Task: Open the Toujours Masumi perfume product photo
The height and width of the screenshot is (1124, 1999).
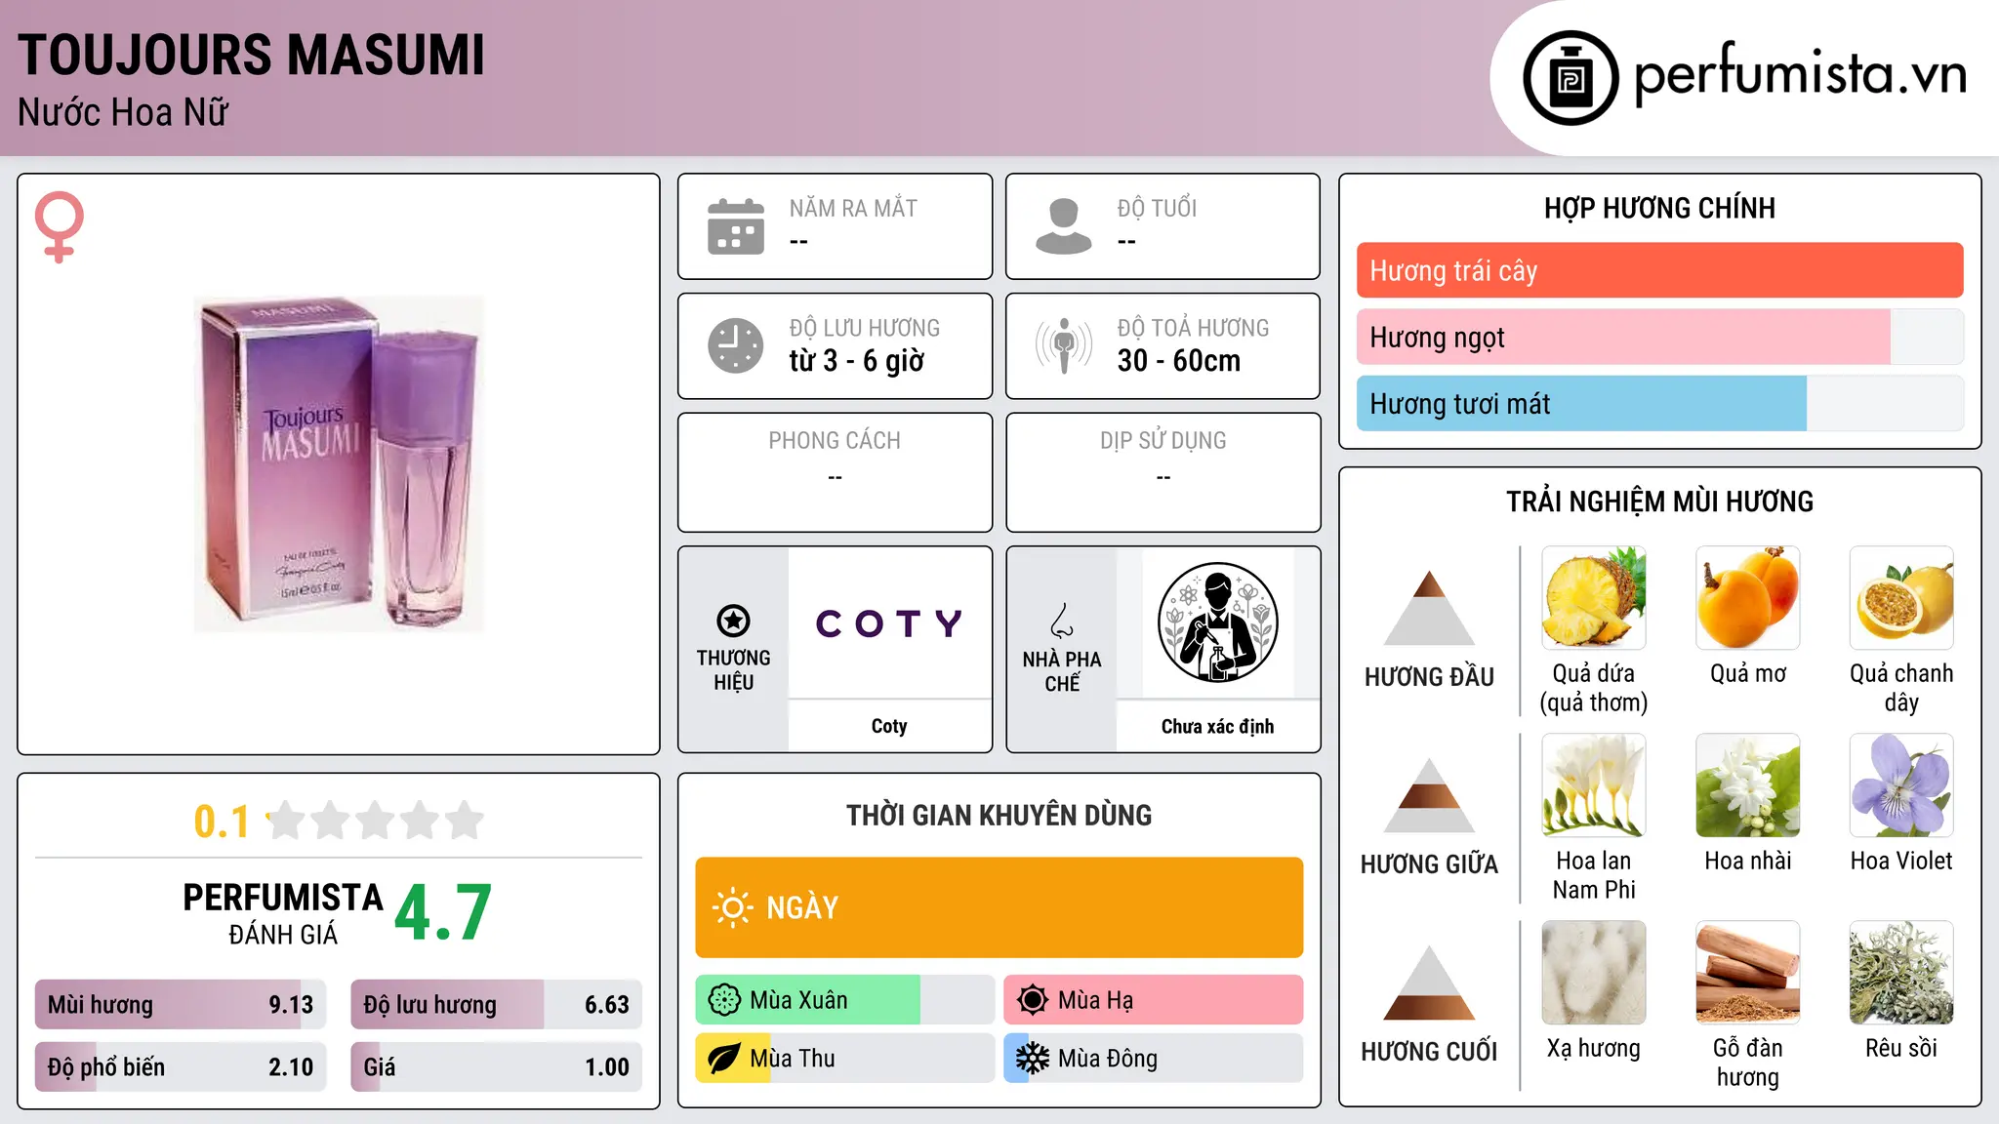Action: click(339, 464)
